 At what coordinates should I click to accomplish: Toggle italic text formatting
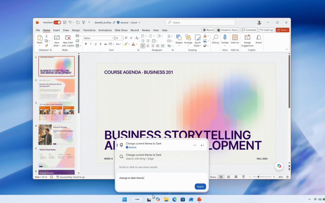pos(91,44)
